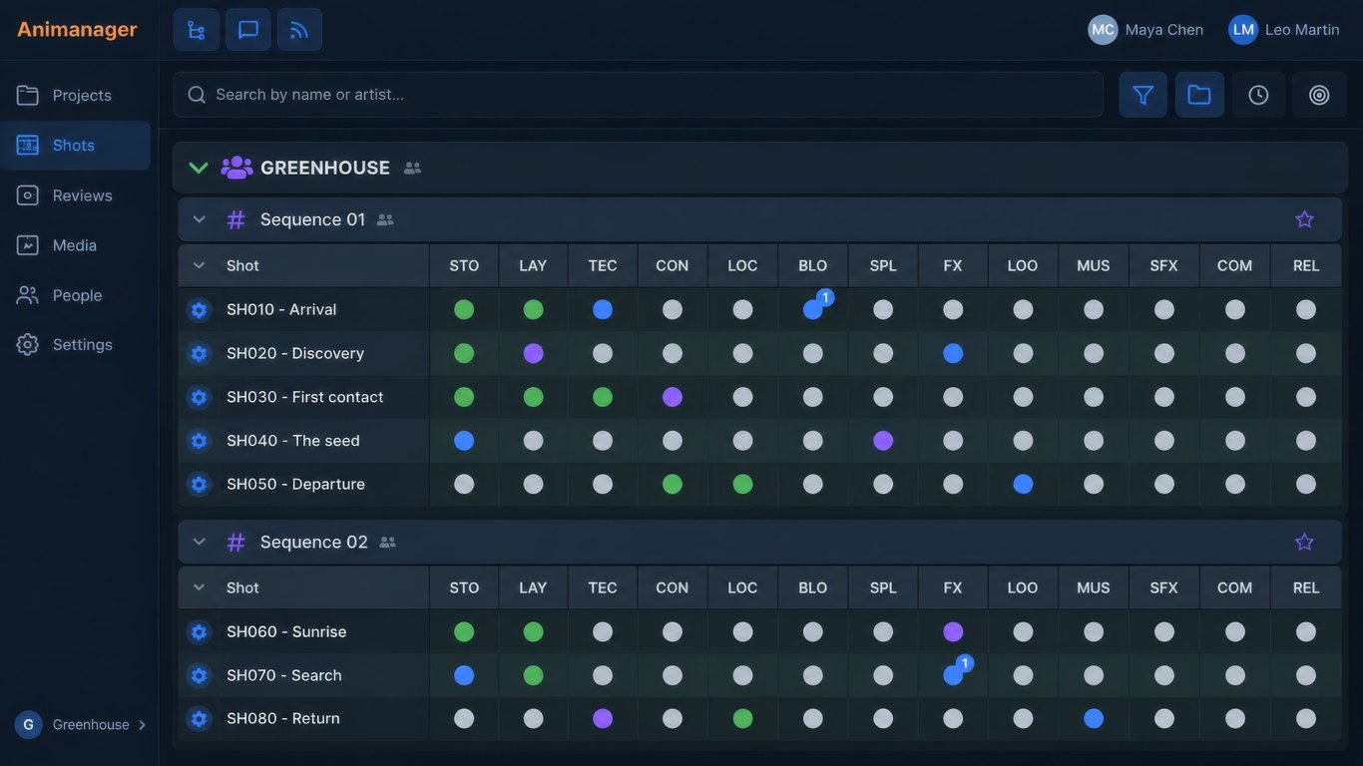This screenshot has height=766, width=1363.
Task: Click the Animanager logo
Action: coord(77,30)
